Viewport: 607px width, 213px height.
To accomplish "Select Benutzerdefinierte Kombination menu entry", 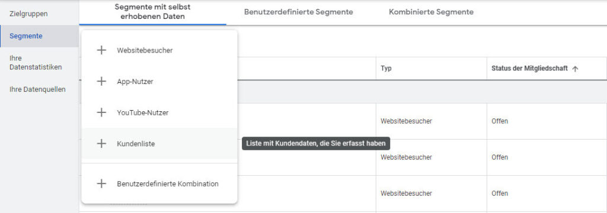I will (159, 183).
